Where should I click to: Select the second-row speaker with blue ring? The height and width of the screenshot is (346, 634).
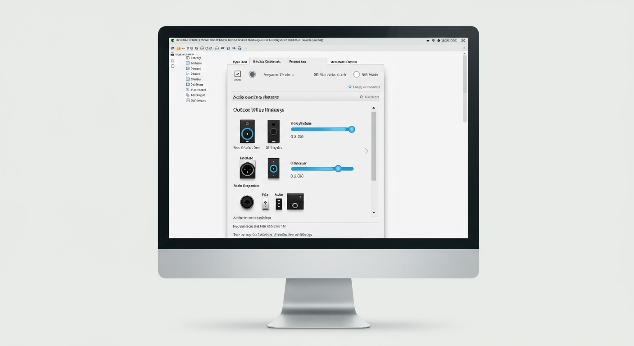[x=273, y=168]
